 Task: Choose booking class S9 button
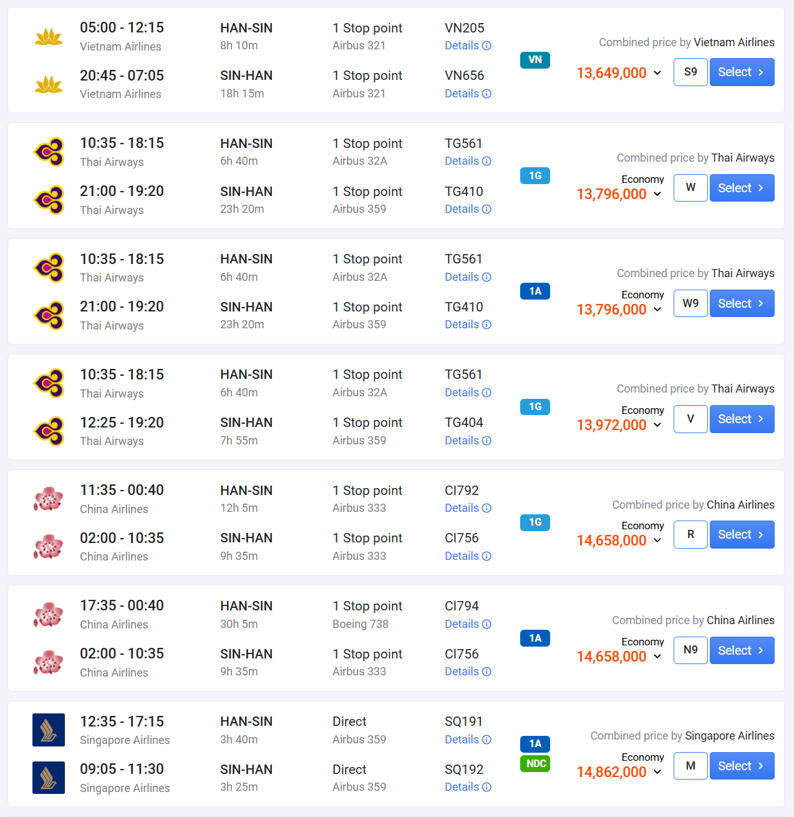690,72
